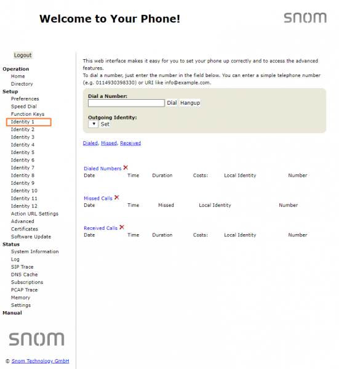Click the Hangup button
This screenshot has height=369, width=339.
[190, 103]
